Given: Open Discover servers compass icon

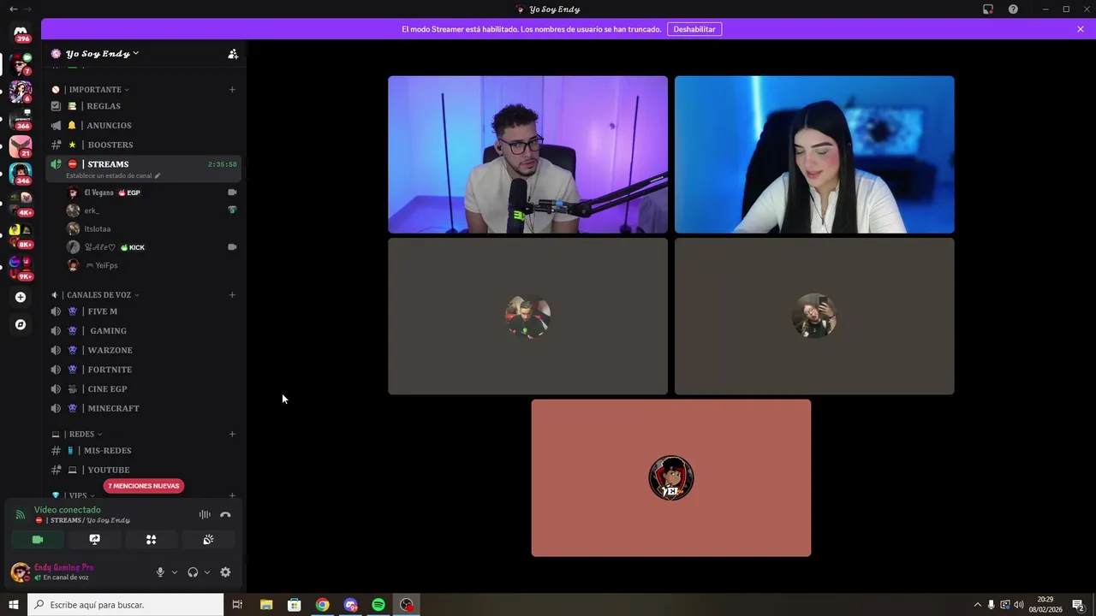Looking at the screenshot, I should [x=21, y=324].
